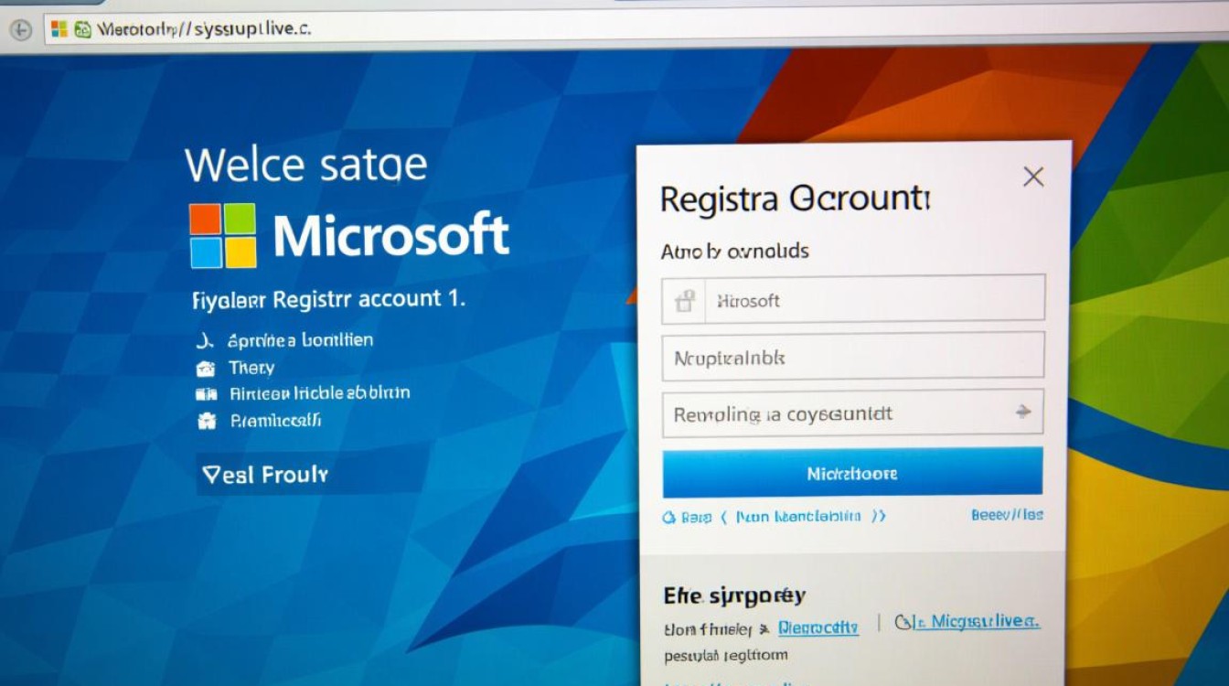Click the icon beside 'Aprinea bontiien'
Image resolution: width=1229 pixels, height=686 pixels.
point(205,341)
